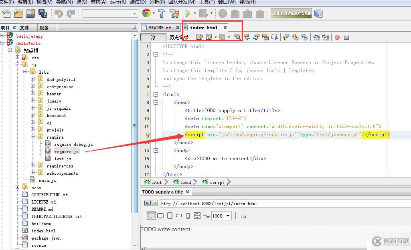
Task: Select the smartphone portrait size preview
Action: click(x=188, y=216)
